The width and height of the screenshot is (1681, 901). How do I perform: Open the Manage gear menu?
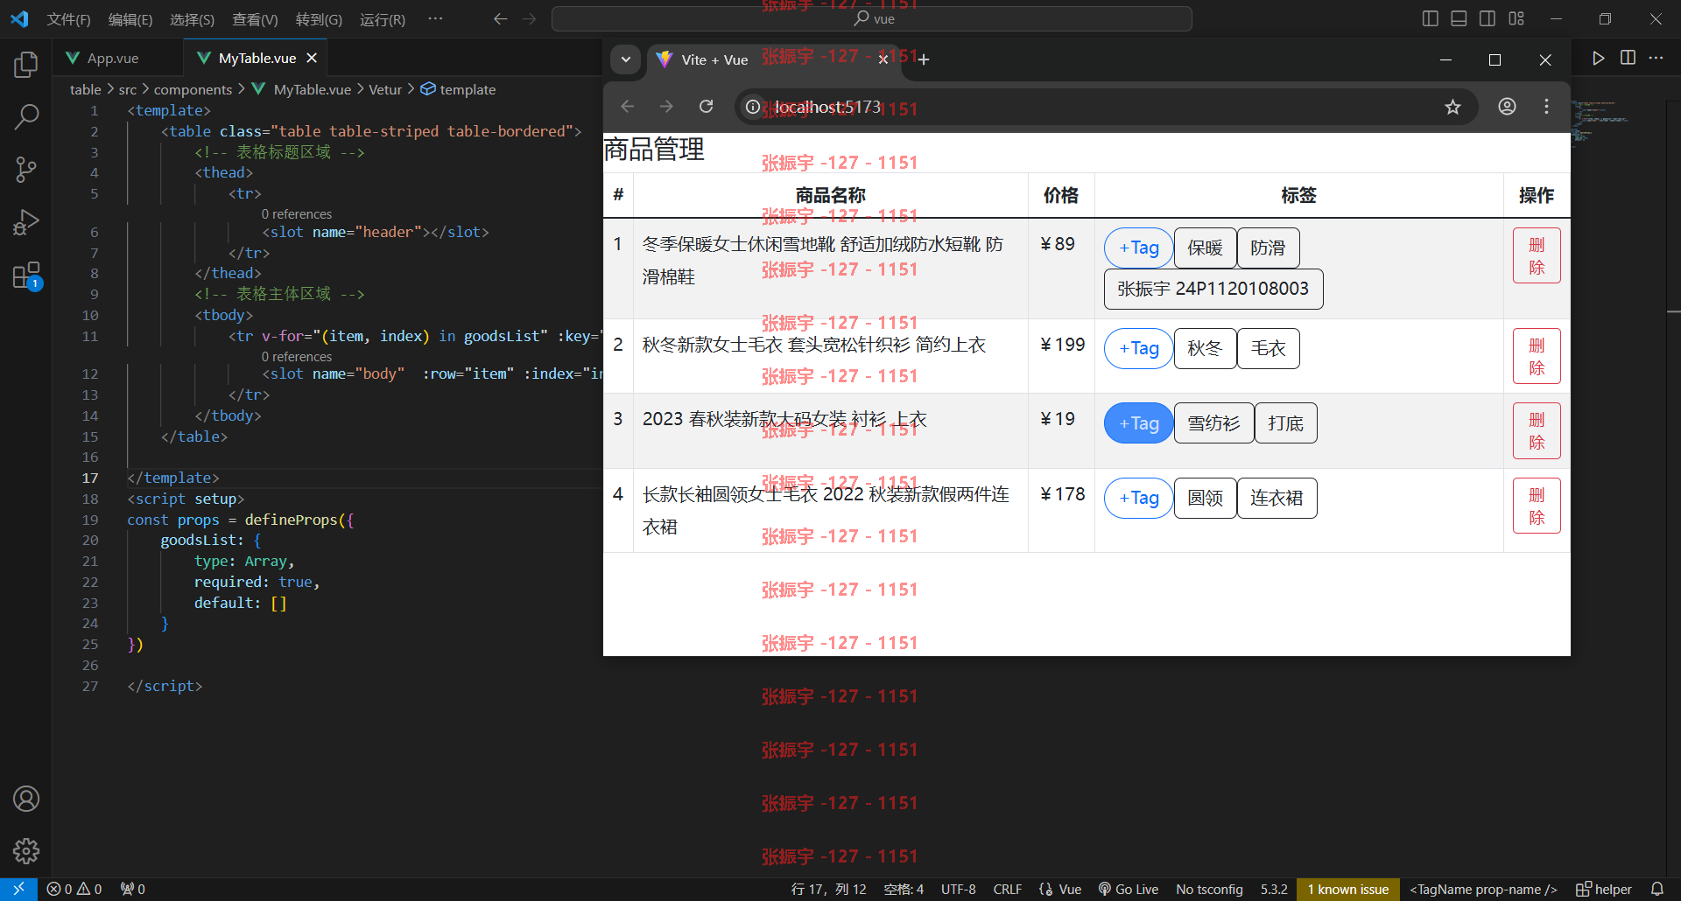click(x=26, y=851)
